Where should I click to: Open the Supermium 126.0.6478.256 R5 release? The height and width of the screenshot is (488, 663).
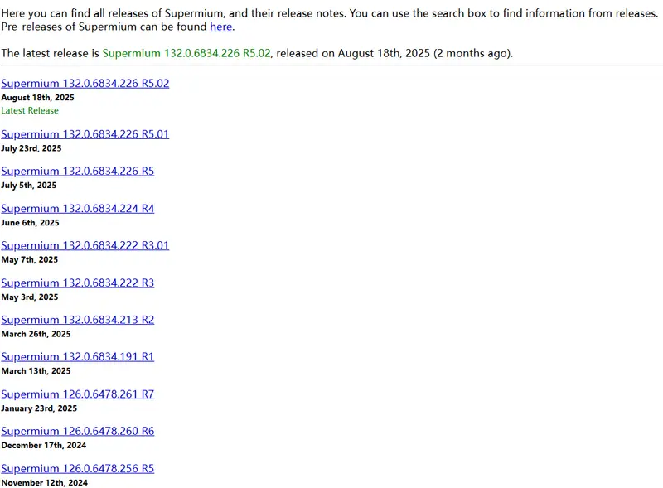[77, 468]
